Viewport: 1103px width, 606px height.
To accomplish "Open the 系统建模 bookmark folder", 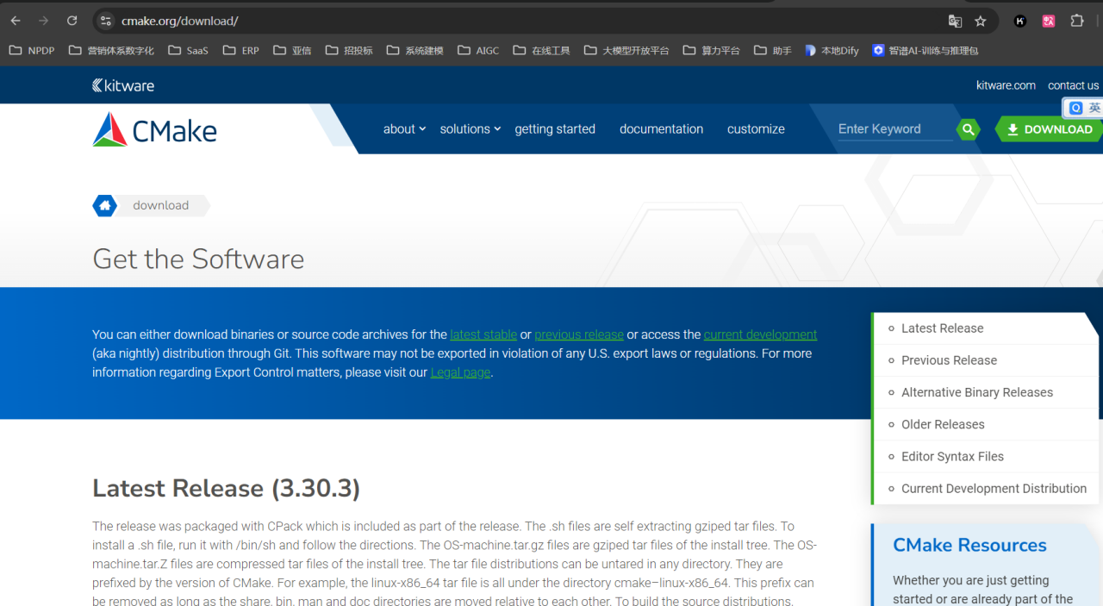I will tap(415, 51).
